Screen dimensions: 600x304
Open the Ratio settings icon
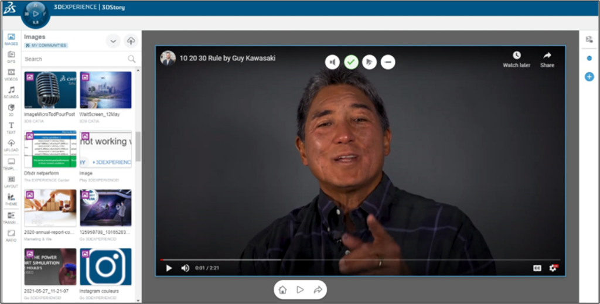[x=11, y=235]
